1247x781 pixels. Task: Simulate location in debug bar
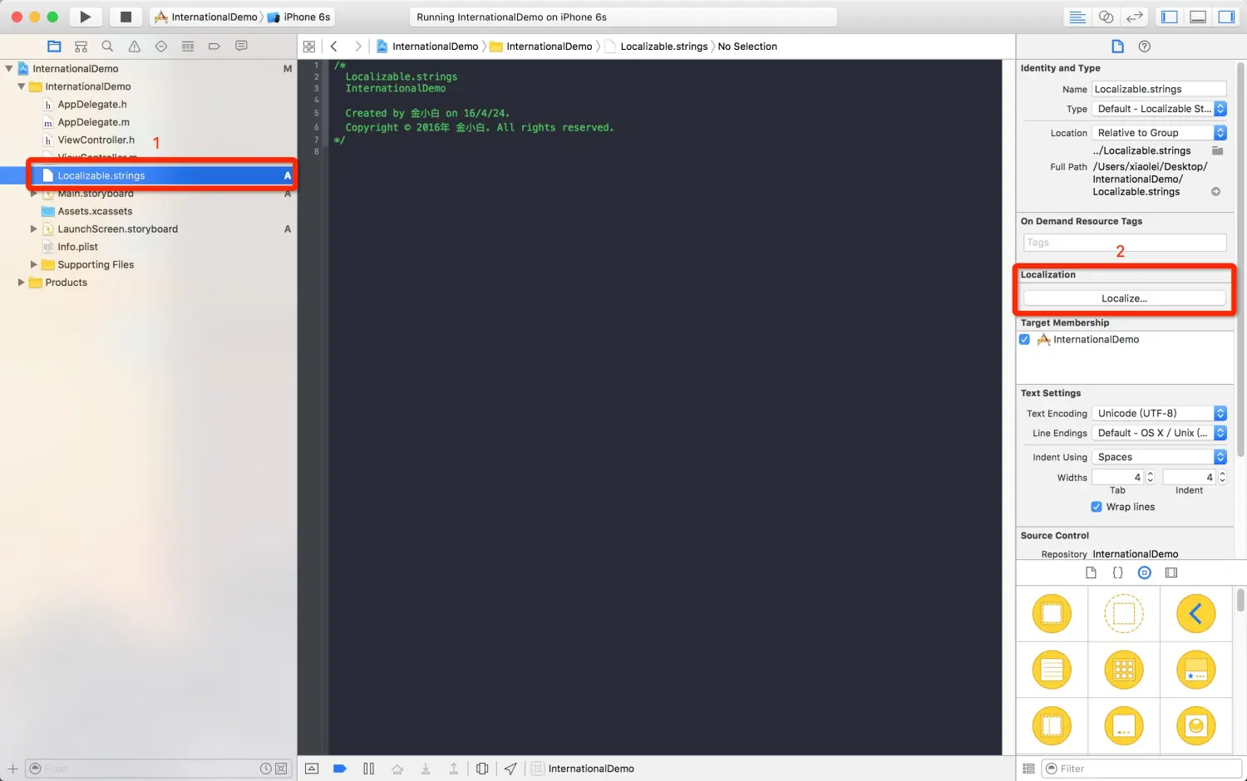510,769
